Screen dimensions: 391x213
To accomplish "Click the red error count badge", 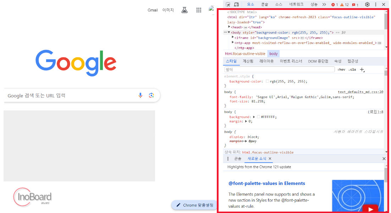I will 334,5.
